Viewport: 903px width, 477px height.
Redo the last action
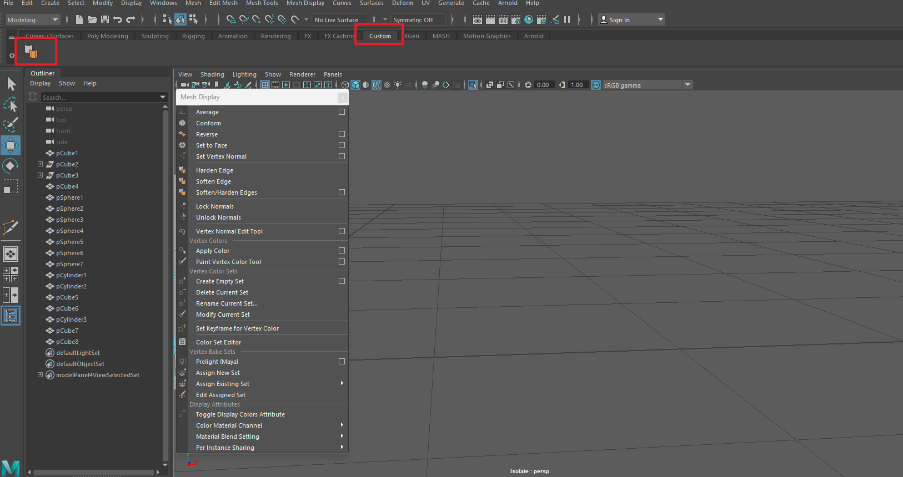click(131, 19)
